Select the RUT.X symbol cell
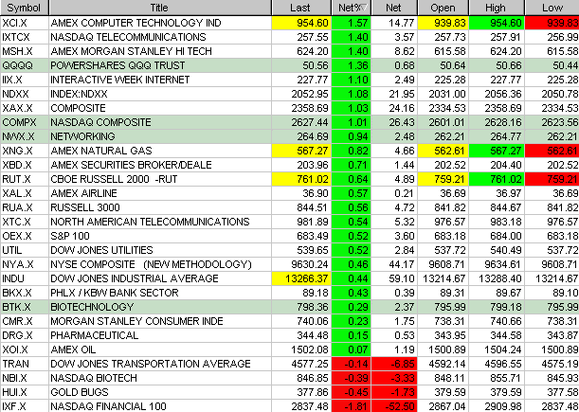The height and width of the screenshot is (412, 579). tap(25, 179)
